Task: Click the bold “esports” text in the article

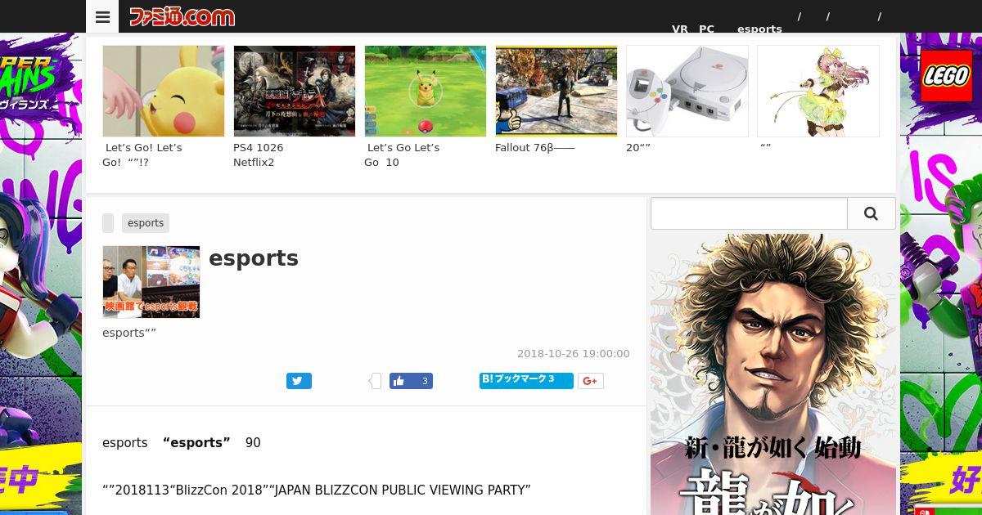Action: coord(196,443)
